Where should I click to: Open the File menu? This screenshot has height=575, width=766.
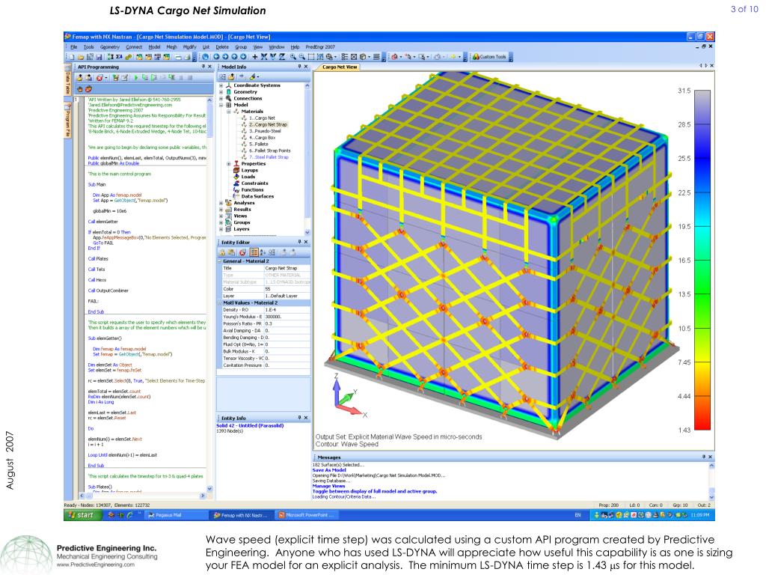click(x=74, y=47)
